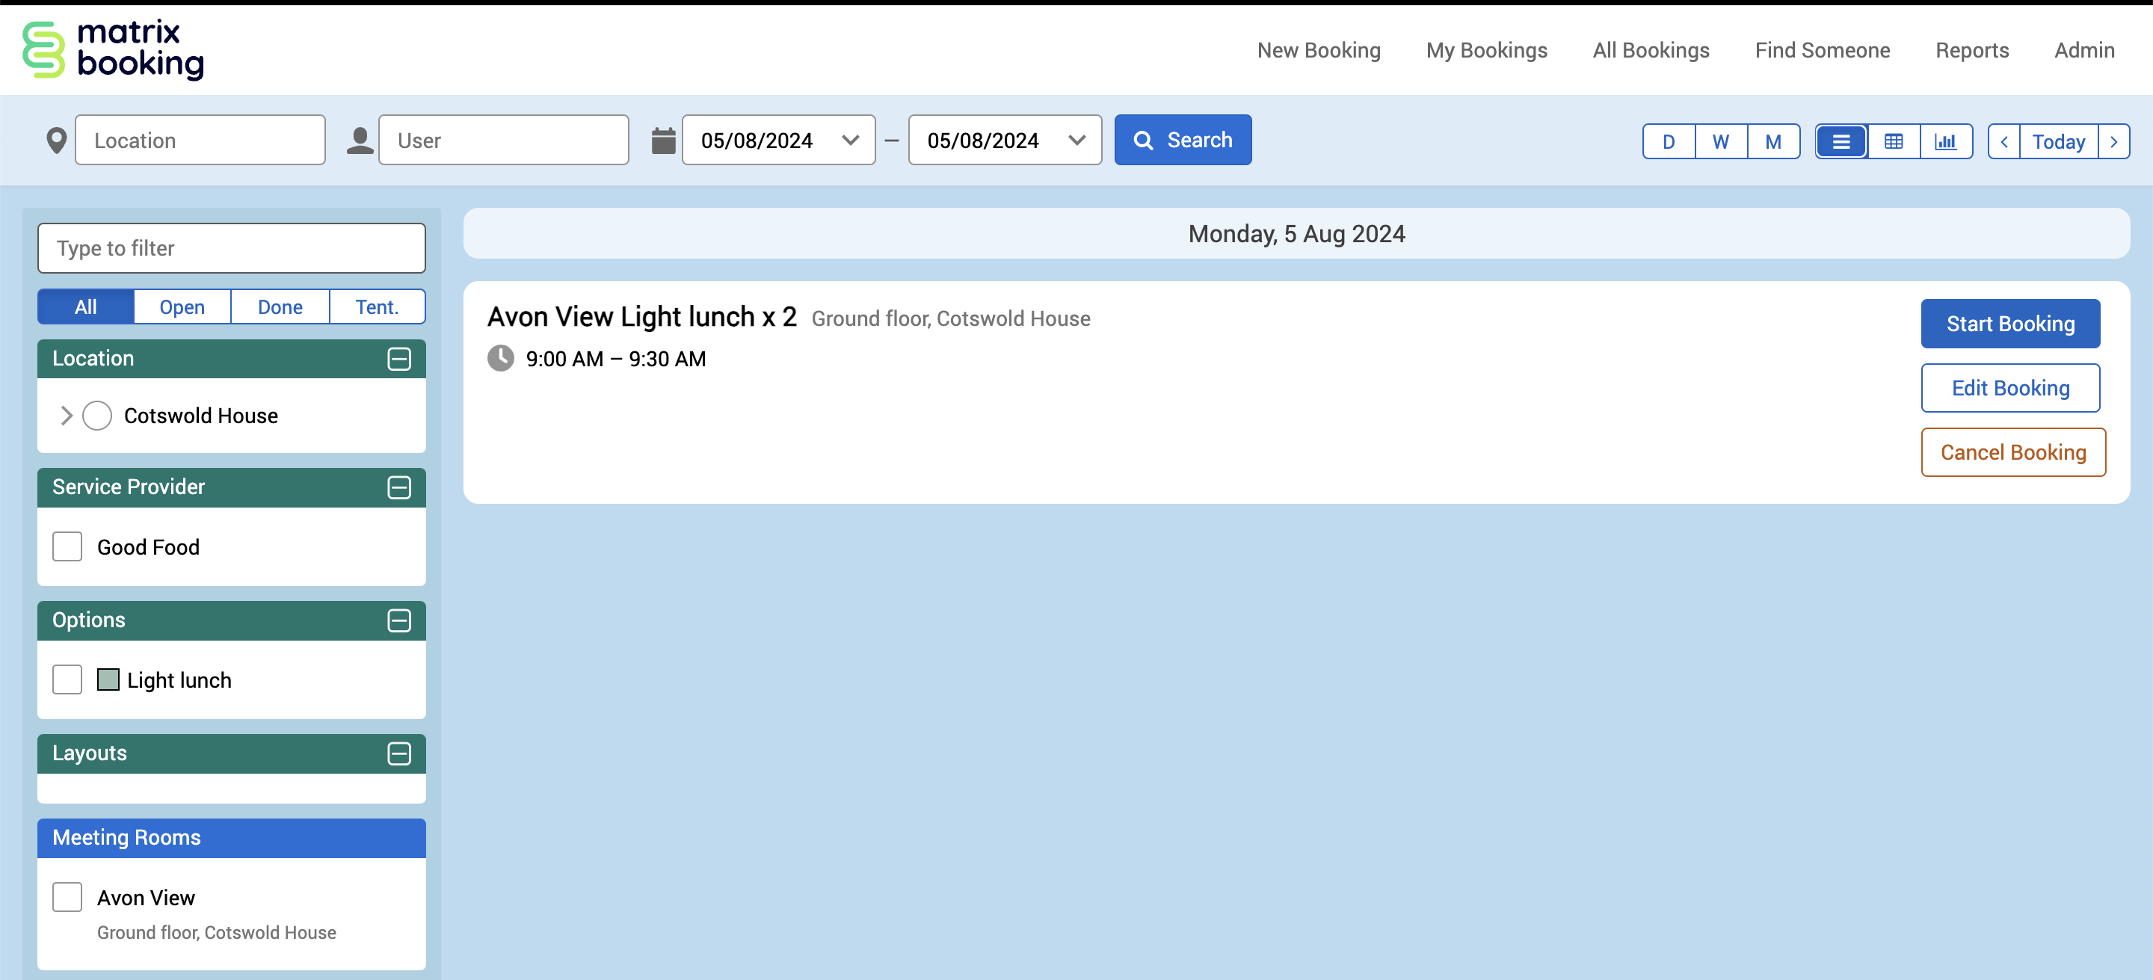2153x980 pixels.
Task: Click the Cancel Booking button
Action: [x=2012, y=452]
